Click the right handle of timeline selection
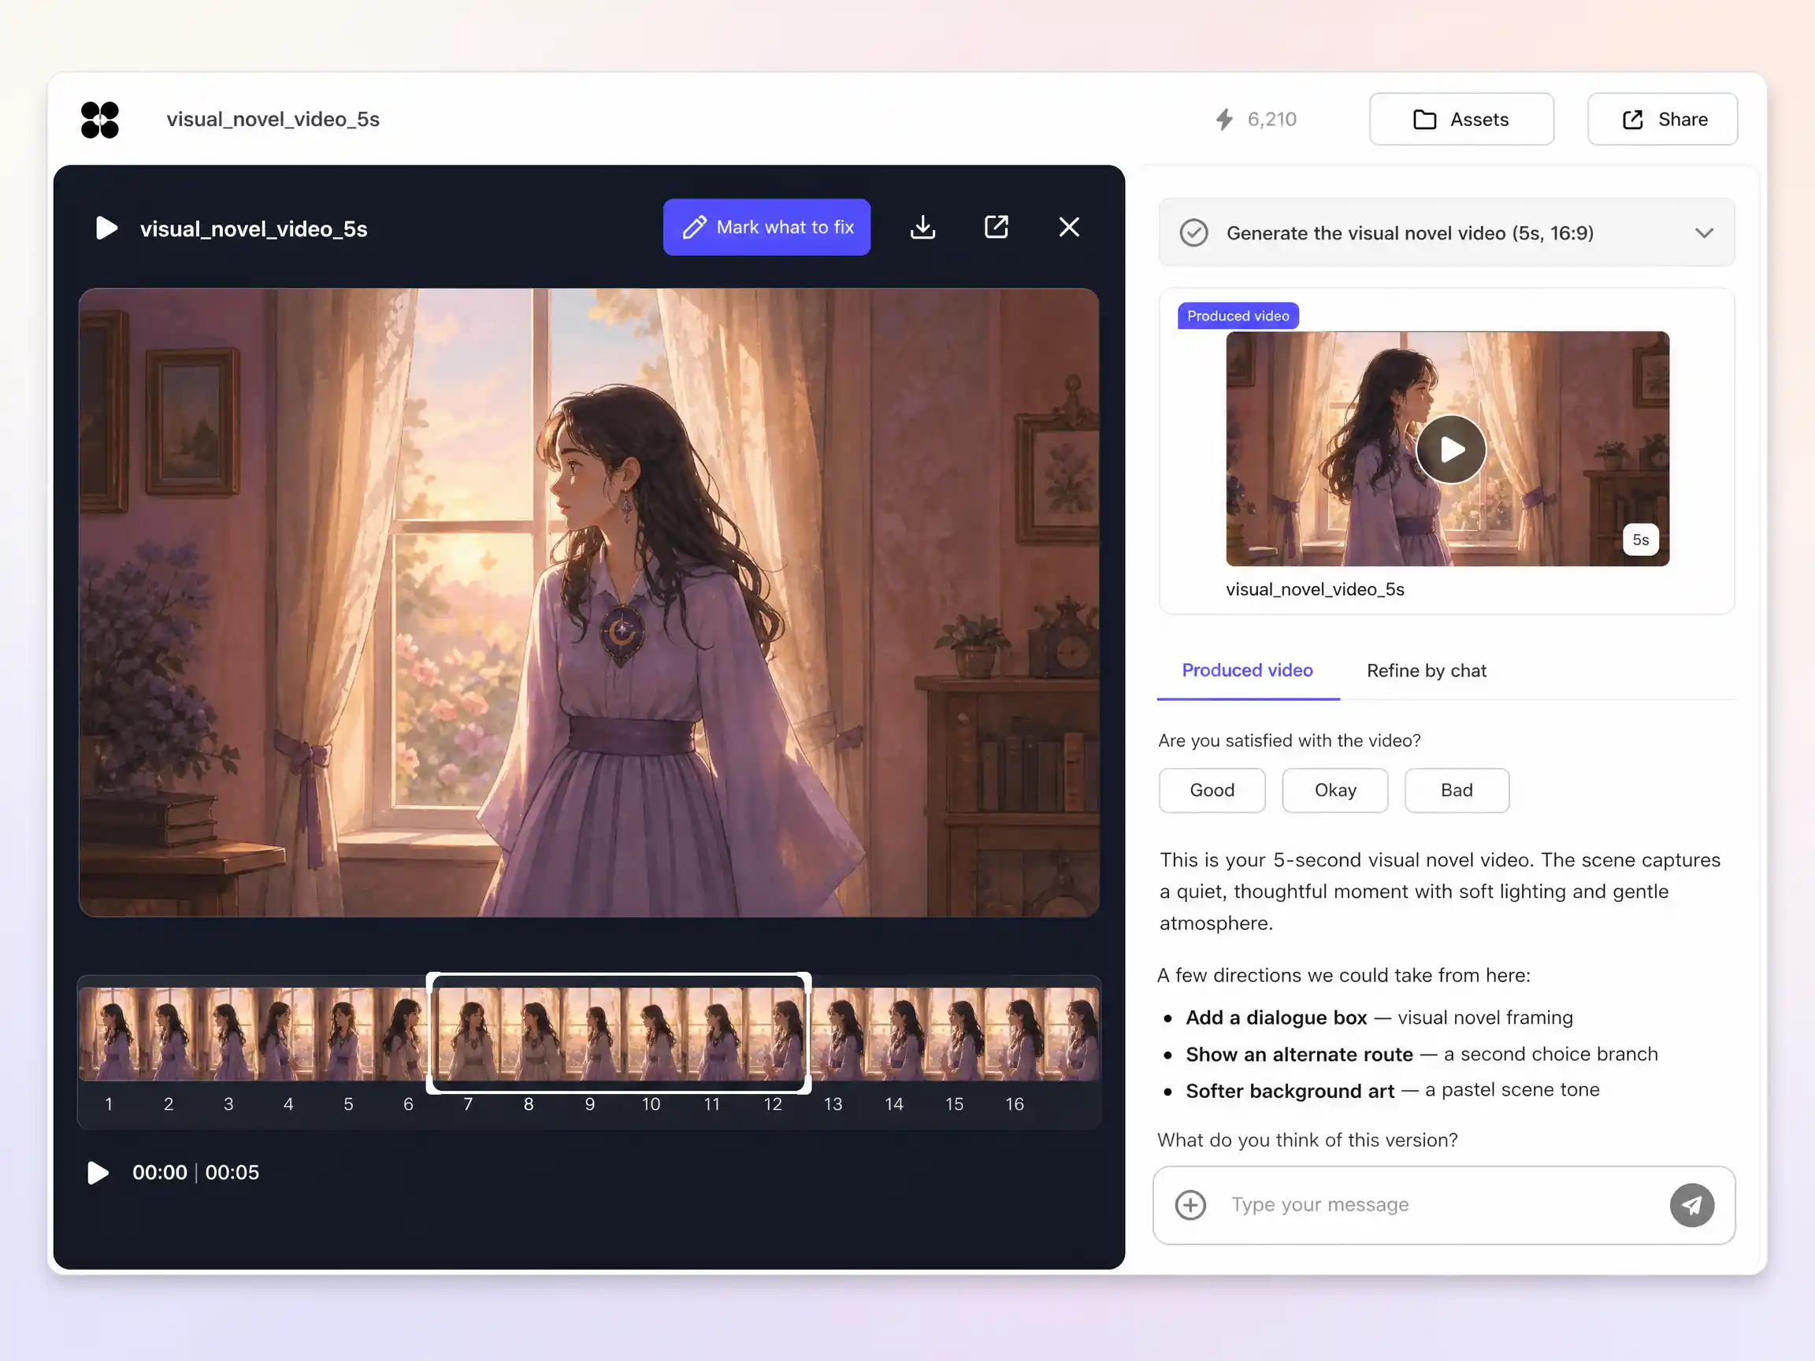This screenshot has height=1361, width=1815. coord(807,1033)
